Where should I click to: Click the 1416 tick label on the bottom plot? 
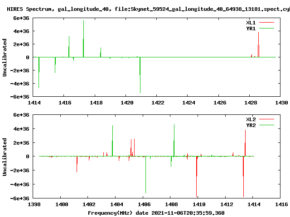(x=281, y=204)
